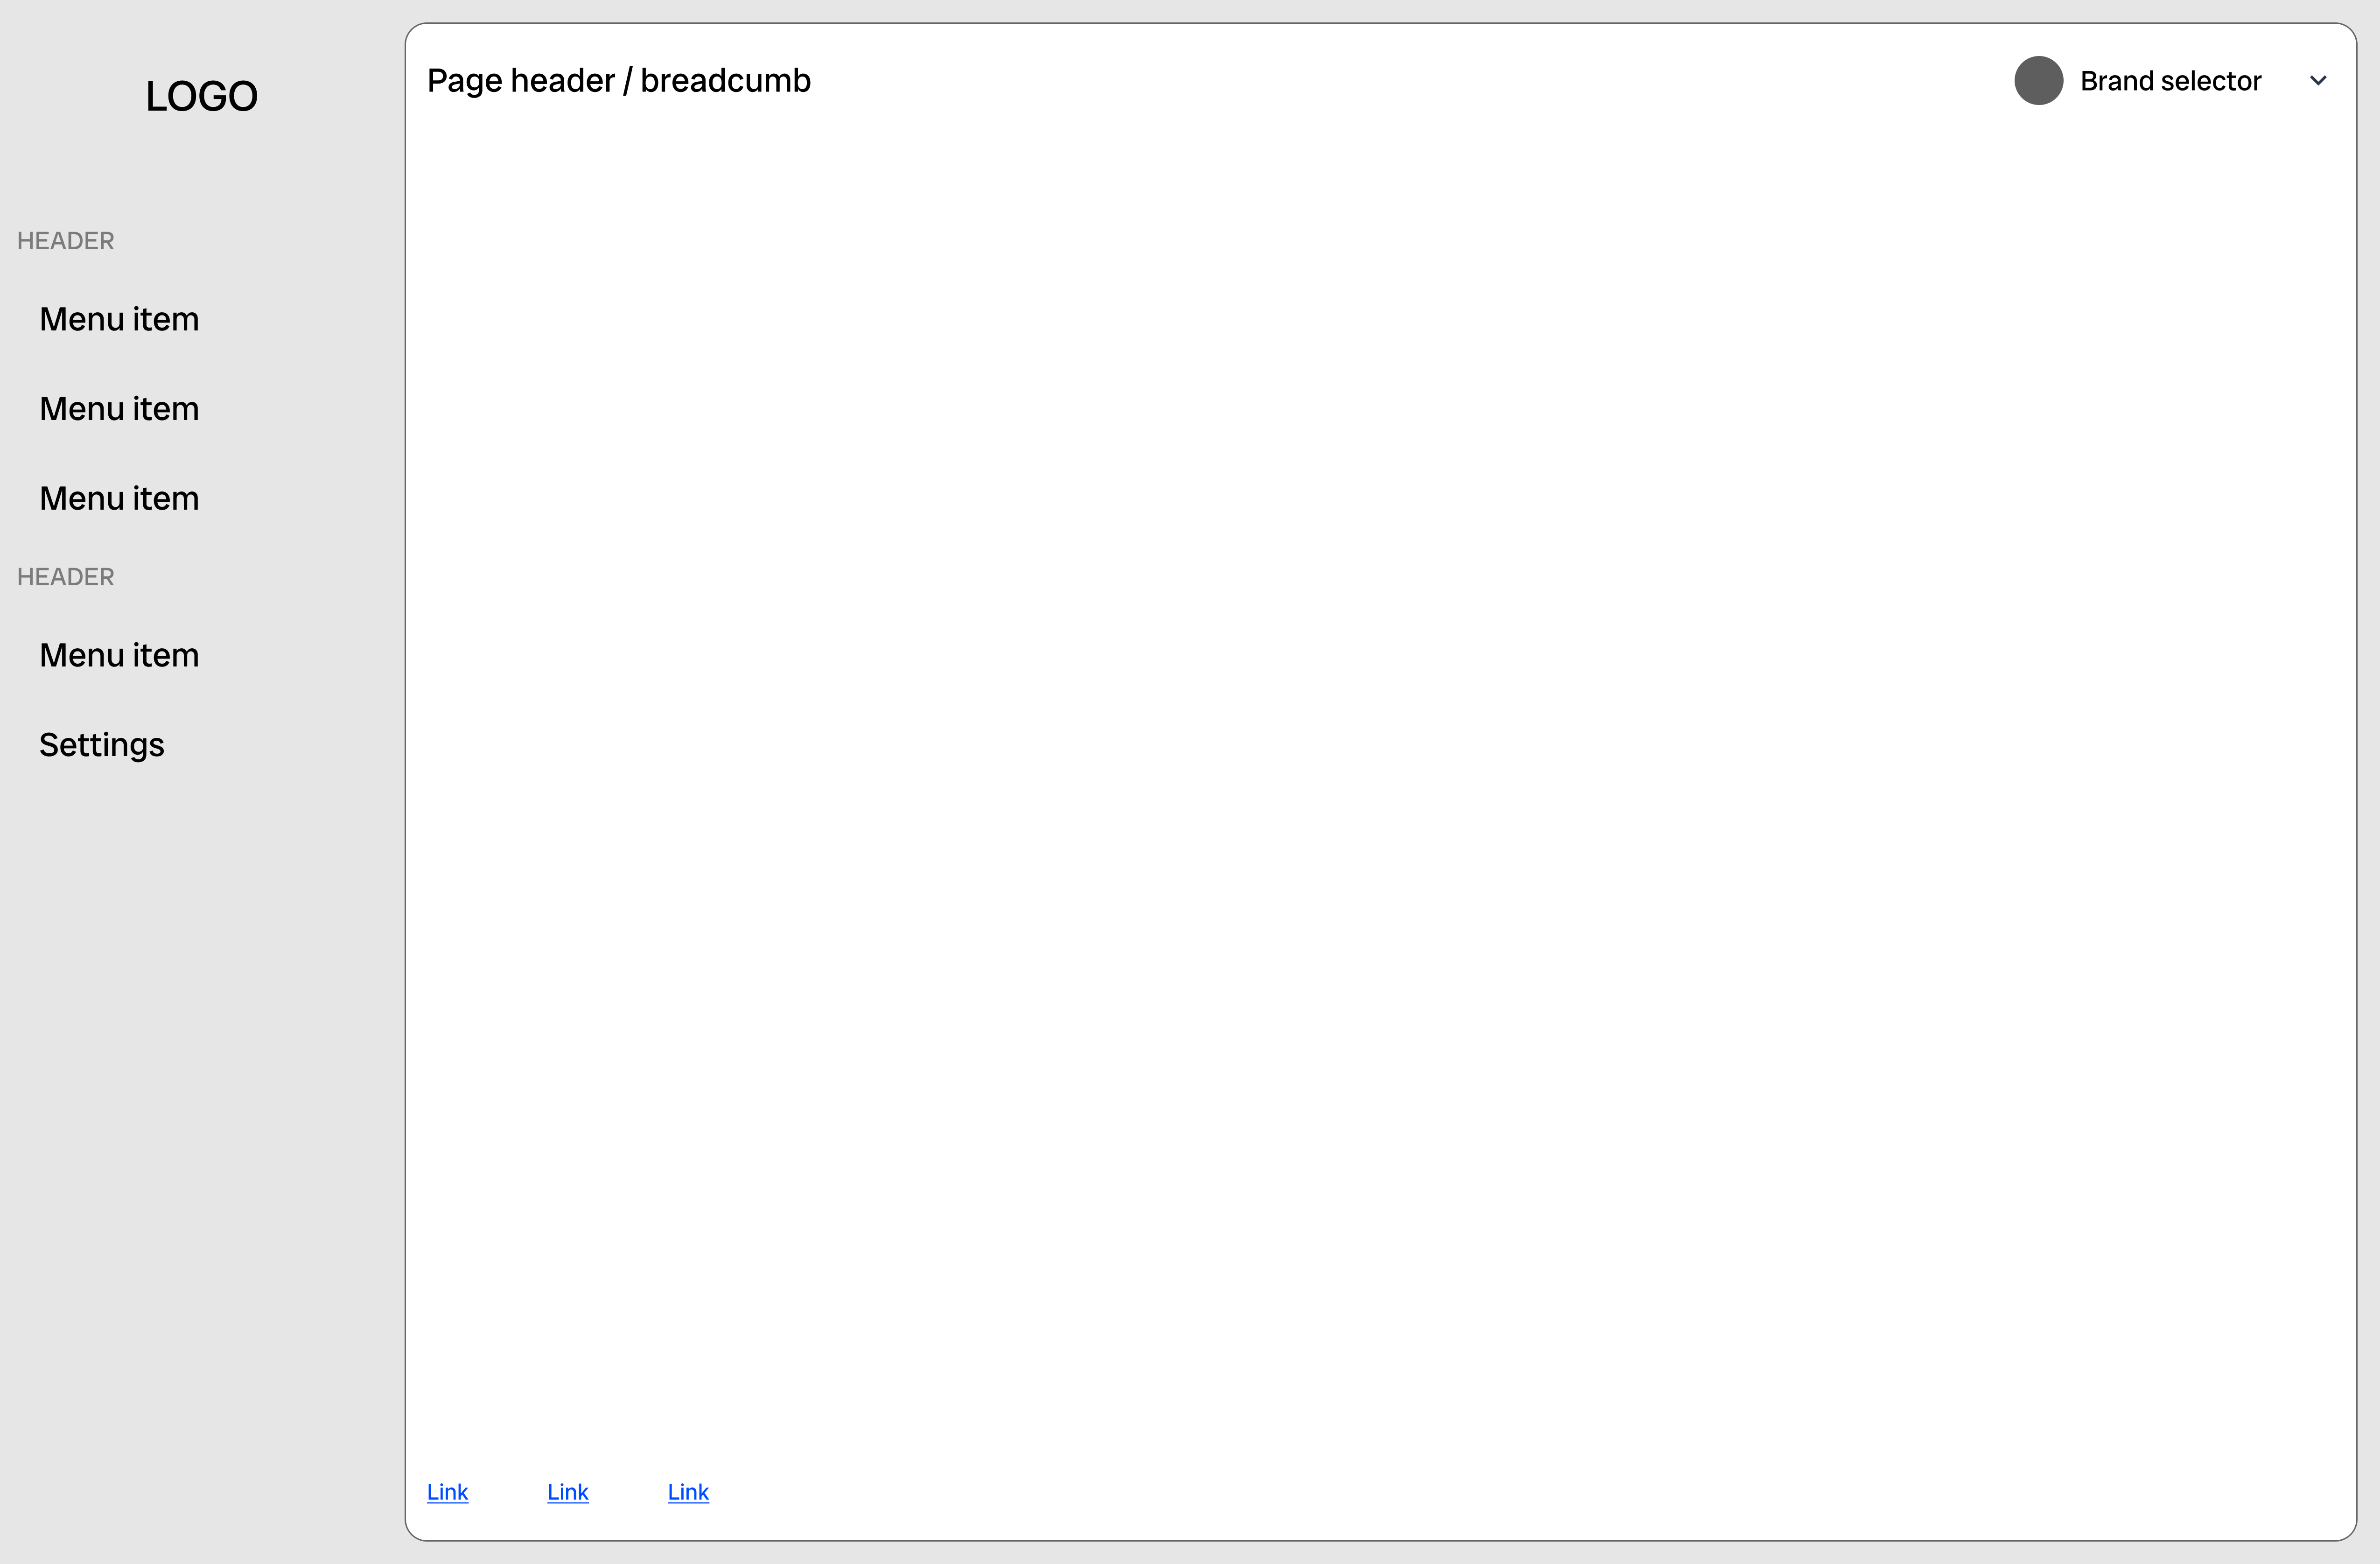Select the second Menu item in sidebar

click(119, 409)
